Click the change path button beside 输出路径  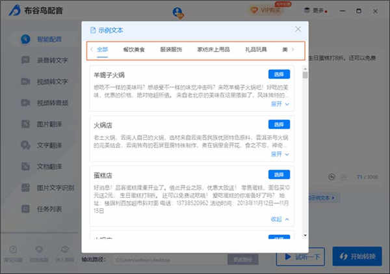coord(242,260)
